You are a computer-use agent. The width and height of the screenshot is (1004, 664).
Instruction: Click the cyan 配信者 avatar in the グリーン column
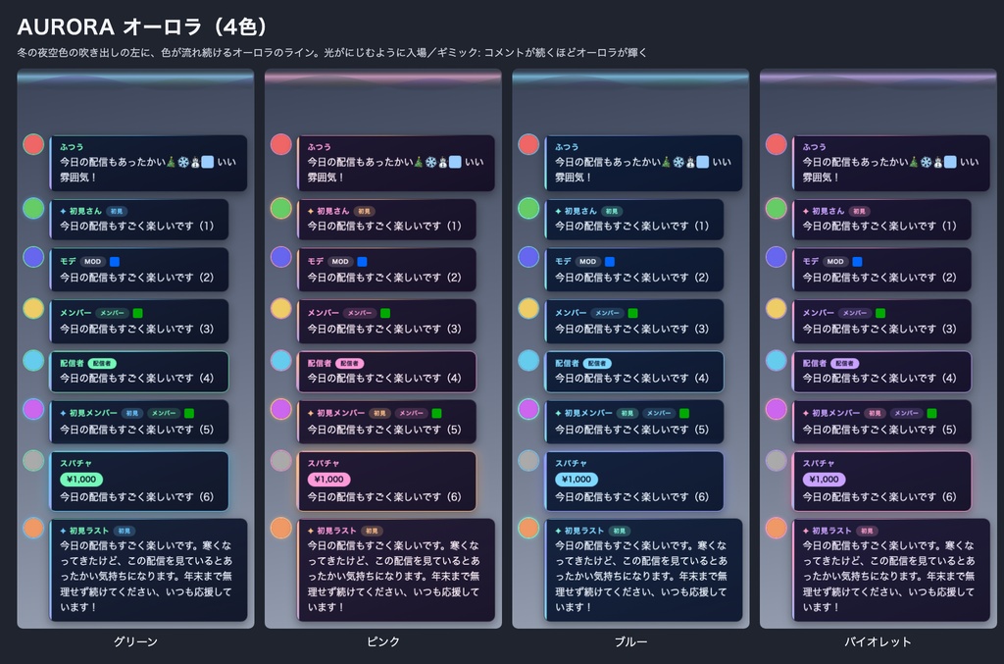(33, 361)
